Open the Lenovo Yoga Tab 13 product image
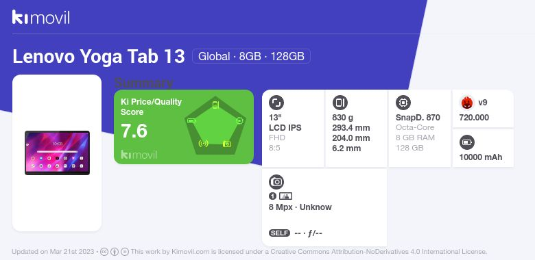 point(57,153)
